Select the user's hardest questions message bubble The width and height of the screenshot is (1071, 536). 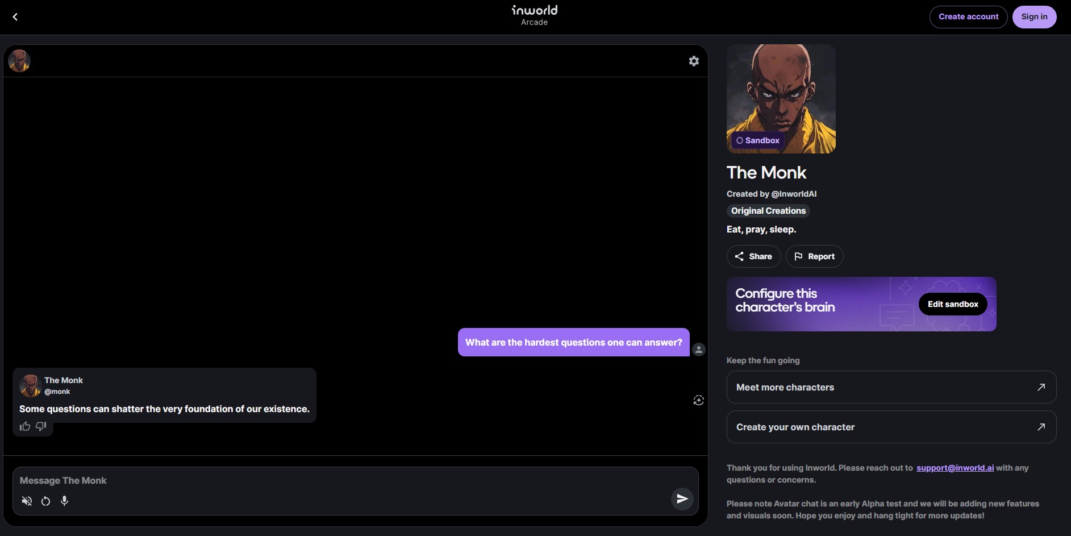tap(574, 342)
